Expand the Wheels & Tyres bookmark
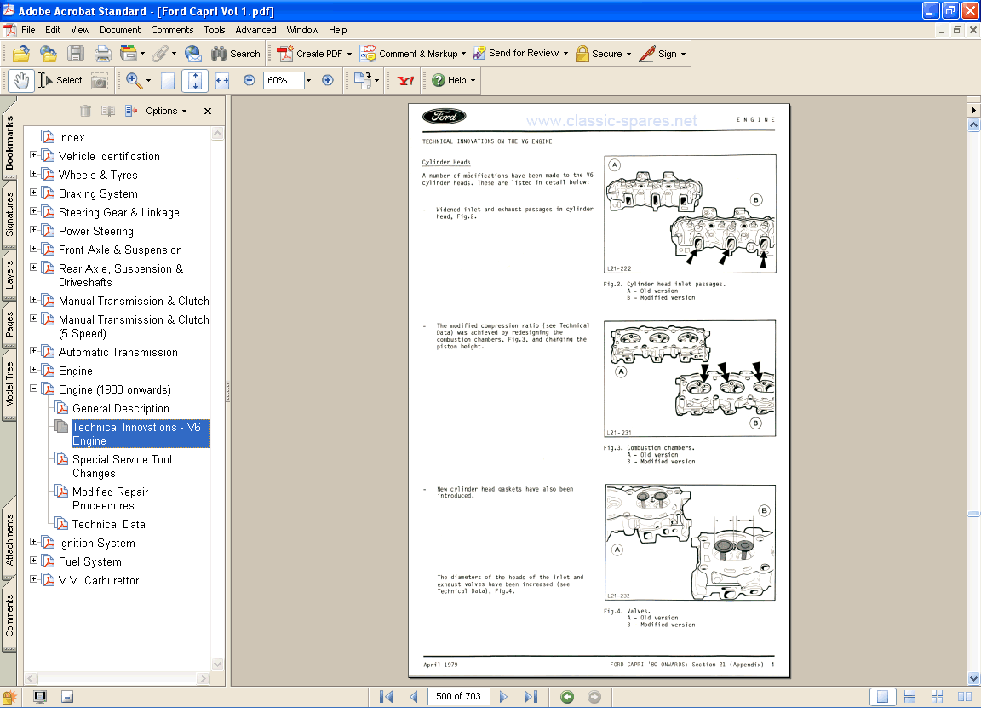The height and width of the screenshot is (708, 981). tap(34, 174)
